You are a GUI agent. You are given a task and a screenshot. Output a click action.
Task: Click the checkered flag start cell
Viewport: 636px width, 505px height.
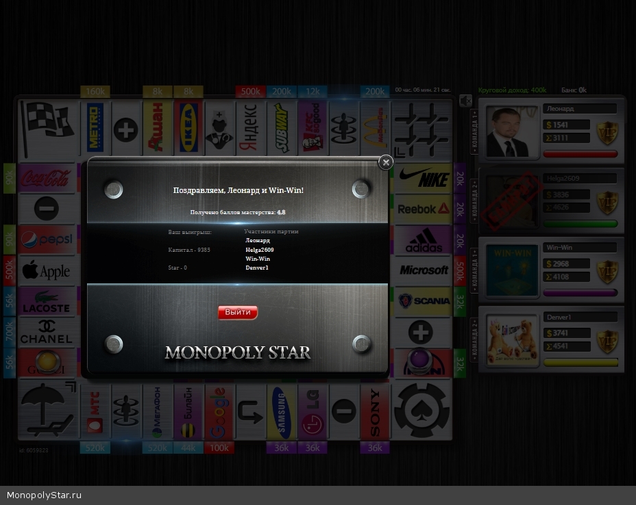pos(48,128)
